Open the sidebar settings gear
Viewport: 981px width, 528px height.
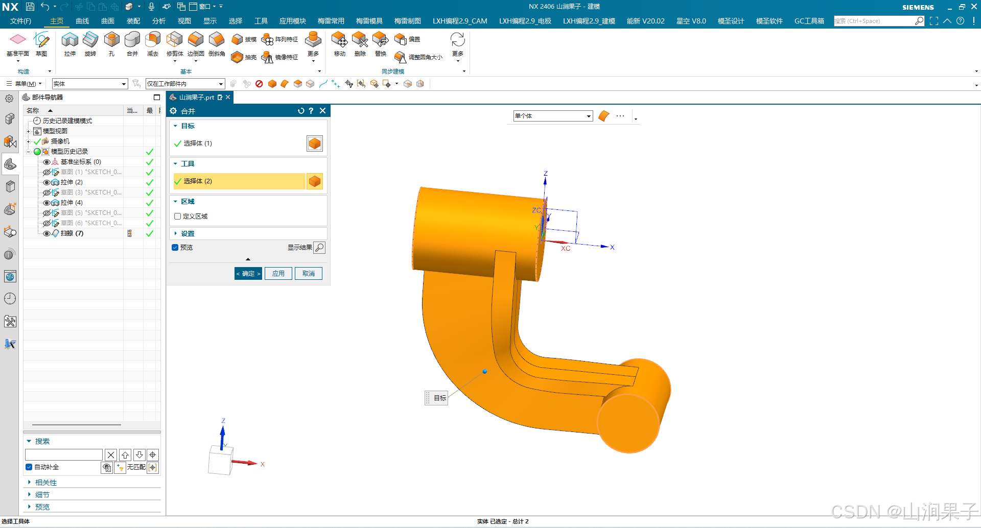tap(9, 99)
